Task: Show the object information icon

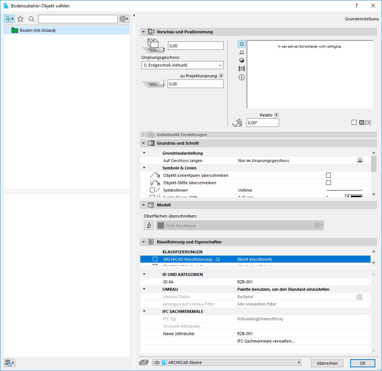Action: click(x=241, y=77)
